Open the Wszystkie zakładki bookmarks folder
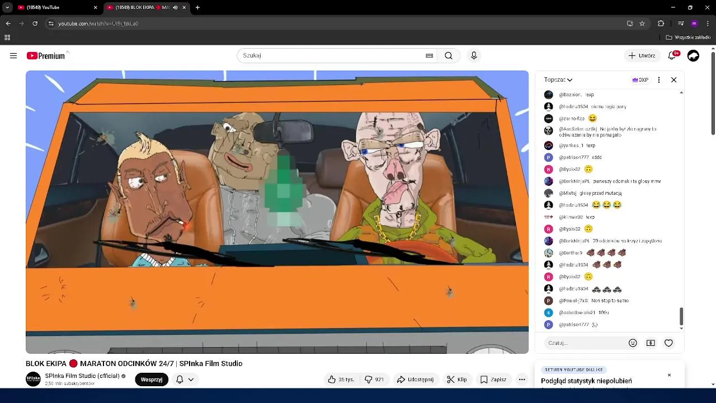 tap(689, 38)
